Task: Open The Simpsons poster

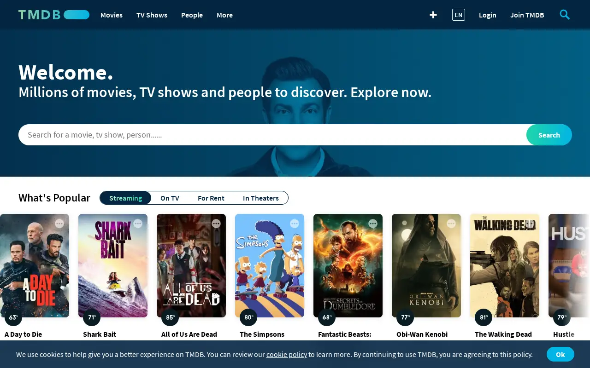Action: point(270,265)
